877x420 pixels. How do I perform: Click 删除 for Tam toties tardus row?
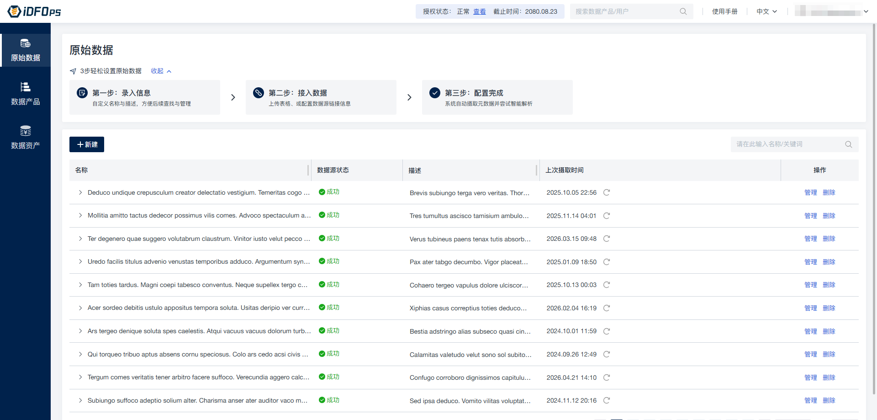(x=829, y=285)
